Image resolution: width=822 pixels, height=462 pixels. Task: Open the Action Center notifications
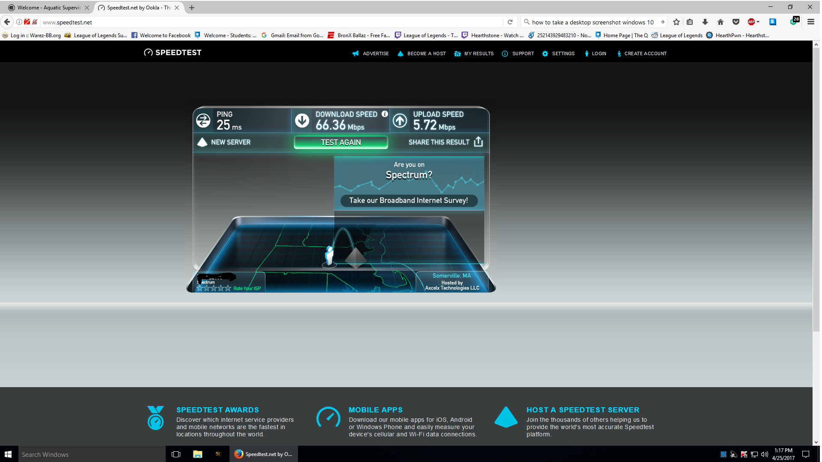point(806,454)
